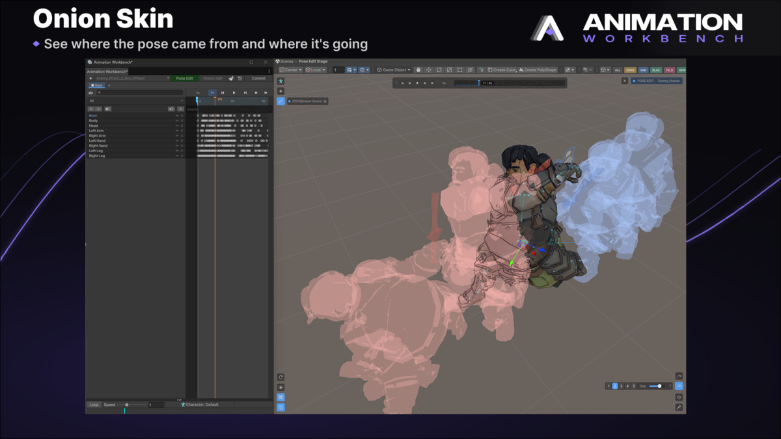Remove the Broken Sword chip

coord(325,101)
